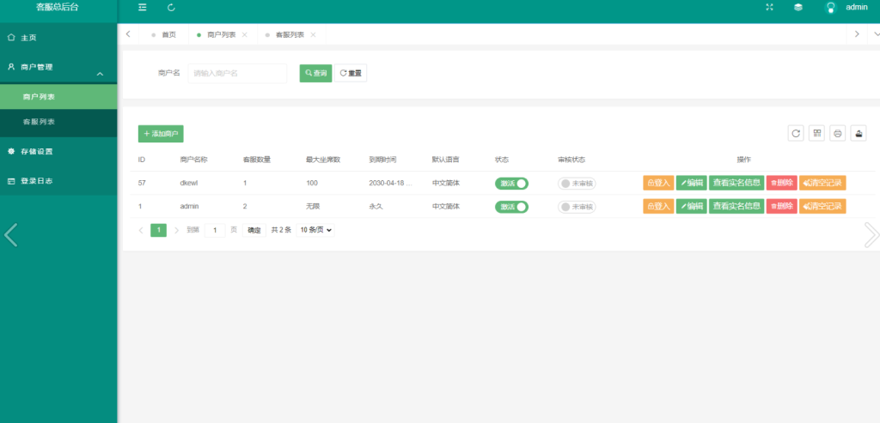
Task: Open the theme color settings icon
Action: [x=798, y=7]
